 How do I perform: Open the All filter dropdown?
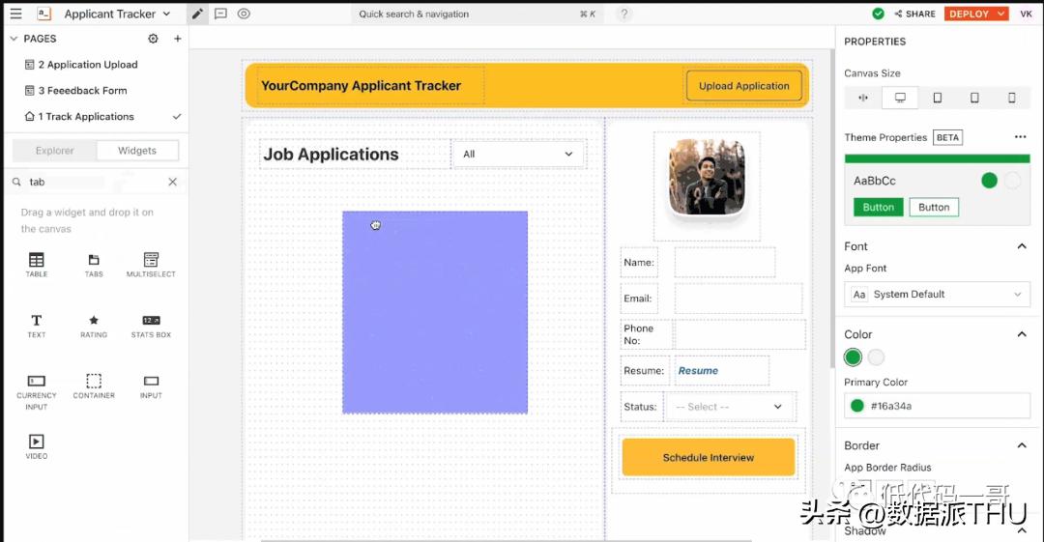(518, 154)
